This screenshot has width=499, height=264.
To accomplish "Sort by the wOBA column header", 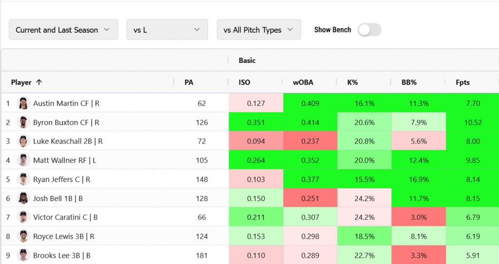I will (x=303, y=82).
